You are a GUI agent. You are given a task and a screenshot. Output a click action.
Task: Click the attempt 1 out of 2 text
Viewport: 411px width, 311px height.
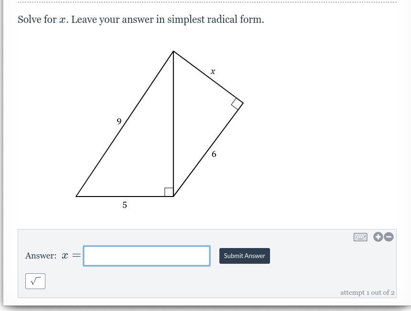point(367,292)
